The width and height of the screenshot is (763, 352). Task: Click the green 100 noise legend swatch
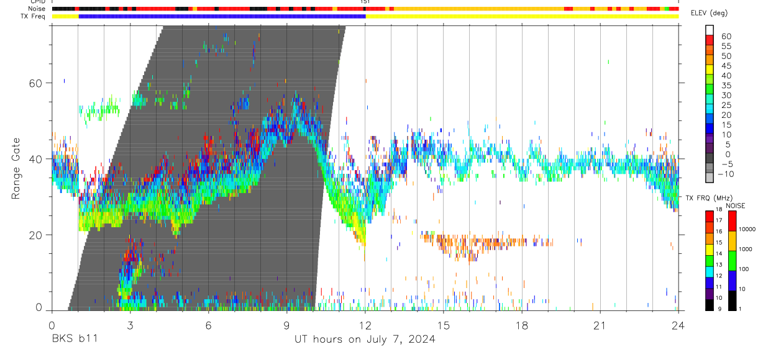731,261
